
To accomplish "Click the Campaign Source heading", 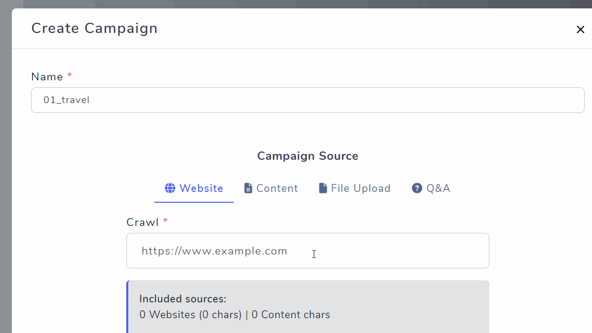I will (x=307, y=156).
